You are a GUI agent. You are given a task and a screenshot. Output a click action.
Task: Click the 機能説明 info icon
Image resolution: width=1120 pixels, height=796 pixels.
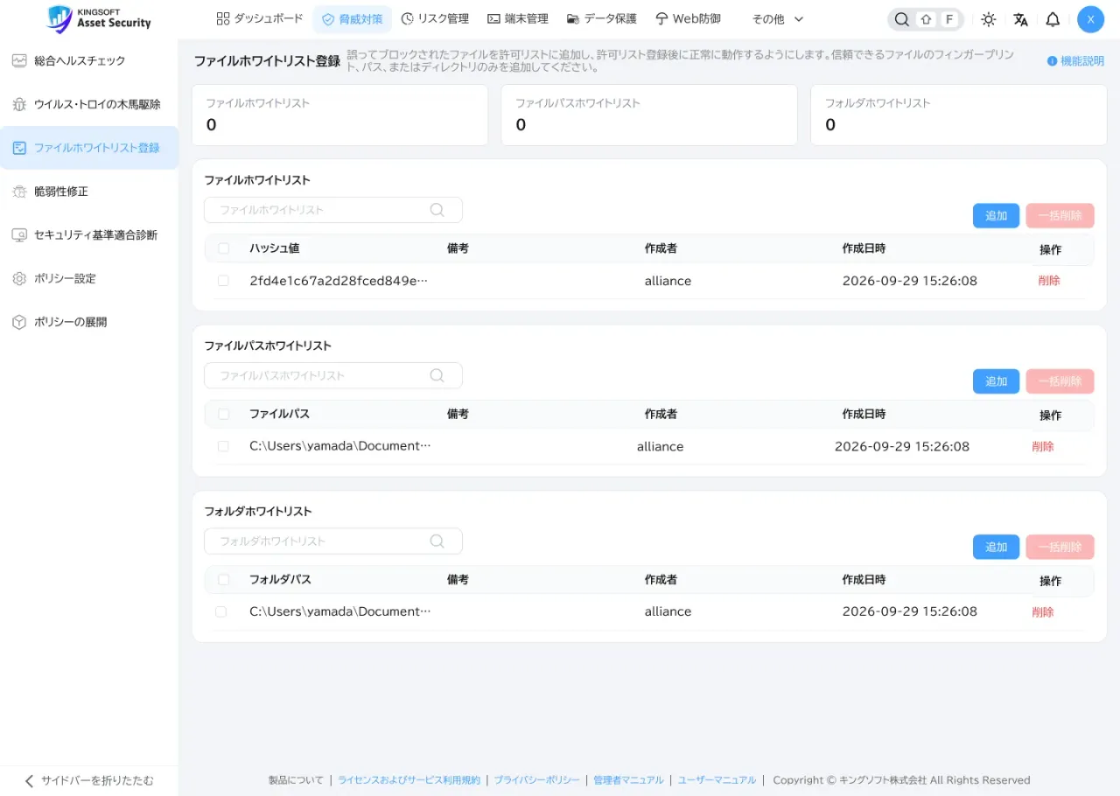point(1052,61)
